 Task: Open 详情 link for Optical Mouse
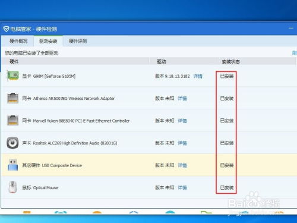pos(182,187)
